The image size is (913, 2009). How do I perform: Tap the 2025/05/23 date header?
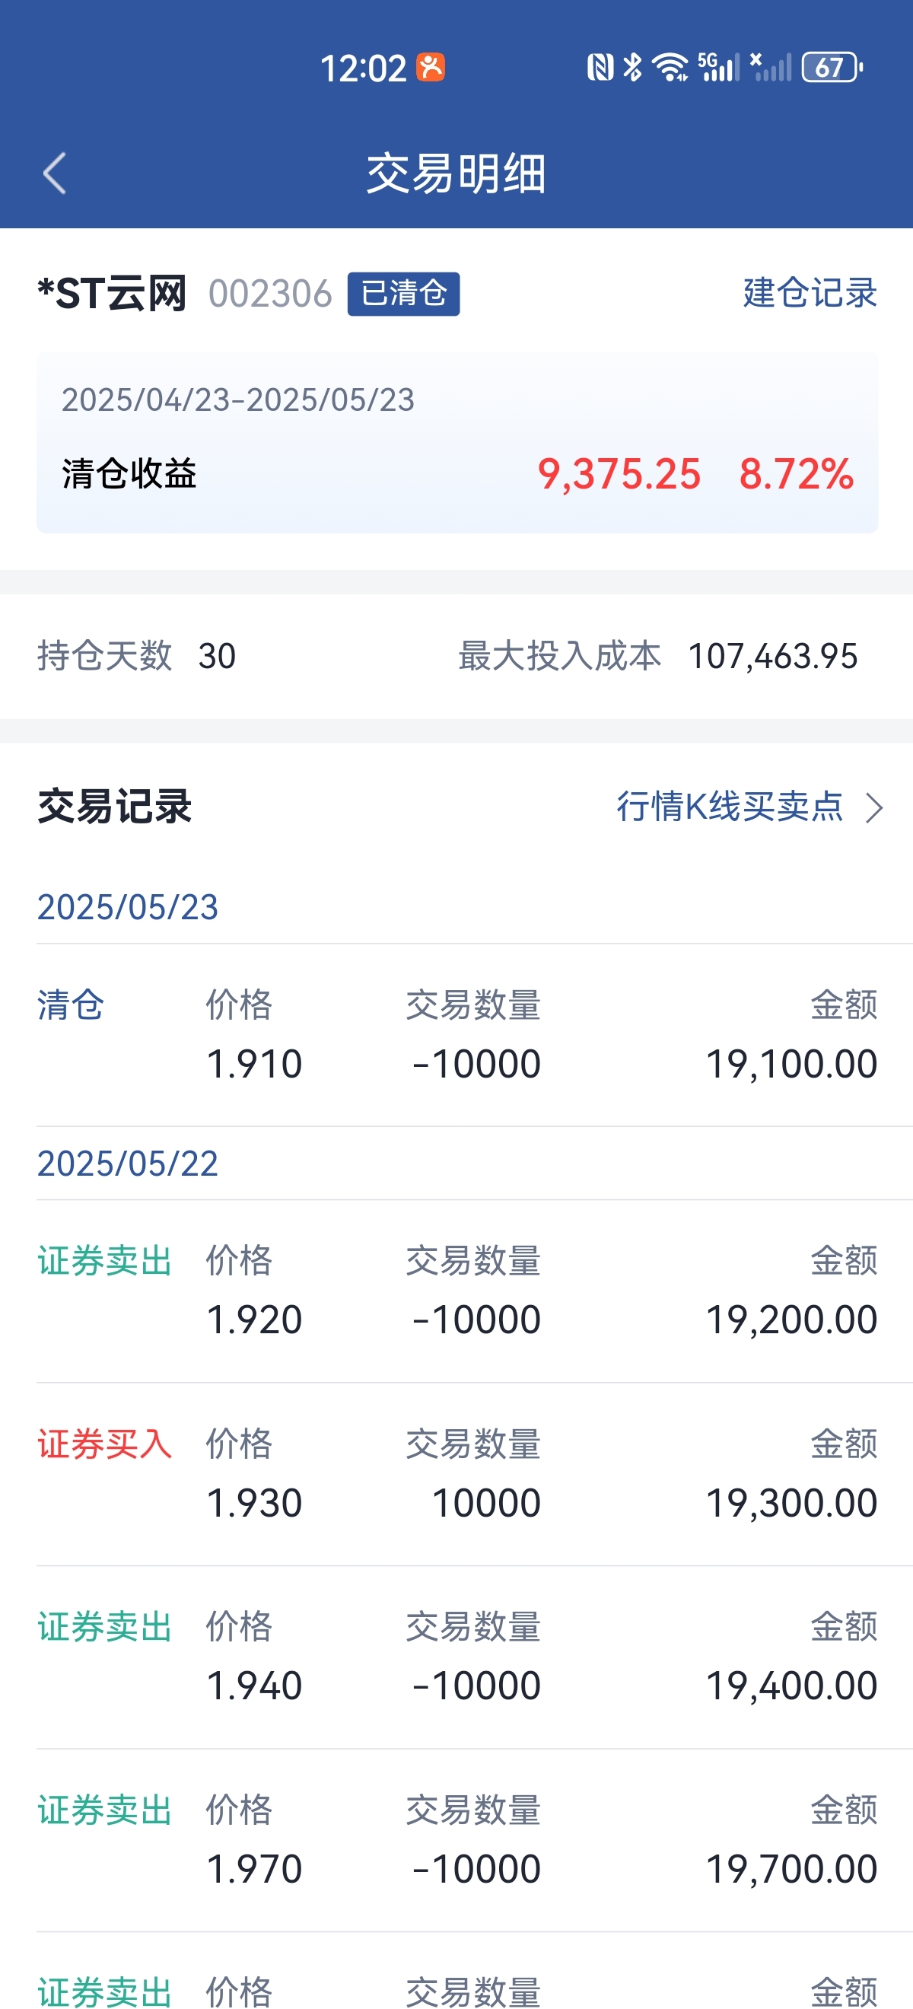[x=128, y=907]
